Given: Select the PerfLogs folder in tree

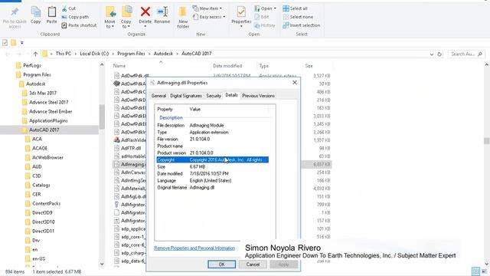Looking at the screenshot, I should 32,65.
